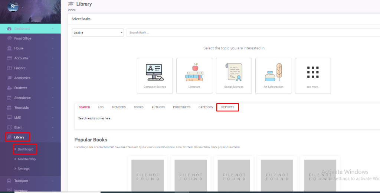Click the Search Book input field

252,33
